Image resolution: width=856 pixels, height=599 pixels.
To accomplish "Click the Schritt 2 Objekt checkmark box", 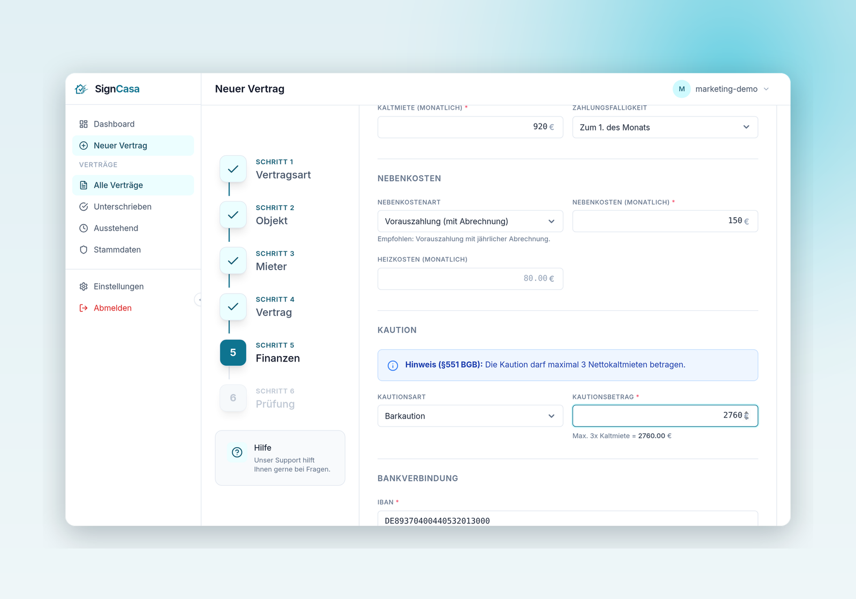I will click(233, 215).
